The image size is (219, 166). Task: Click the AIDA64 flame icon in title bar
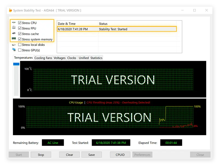10,10
